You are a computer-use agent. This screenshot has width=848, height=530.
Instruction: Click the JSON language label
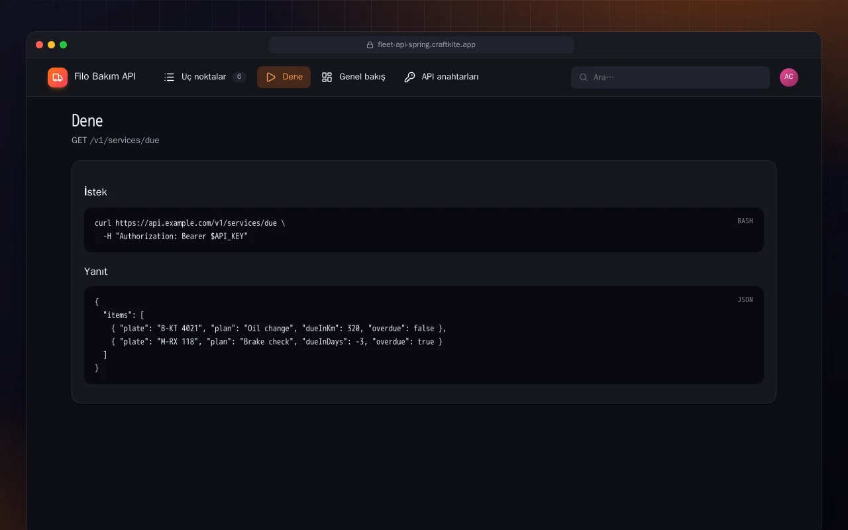tap(745, 300)
